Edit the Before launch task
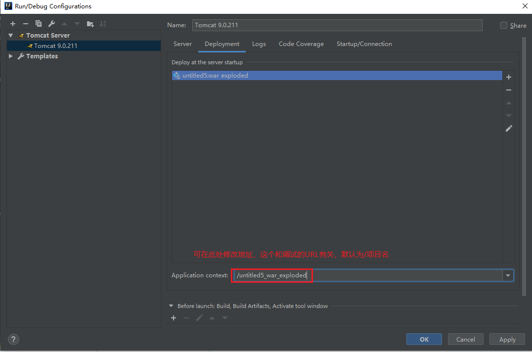The image size is (532, 352). [199, 318]
